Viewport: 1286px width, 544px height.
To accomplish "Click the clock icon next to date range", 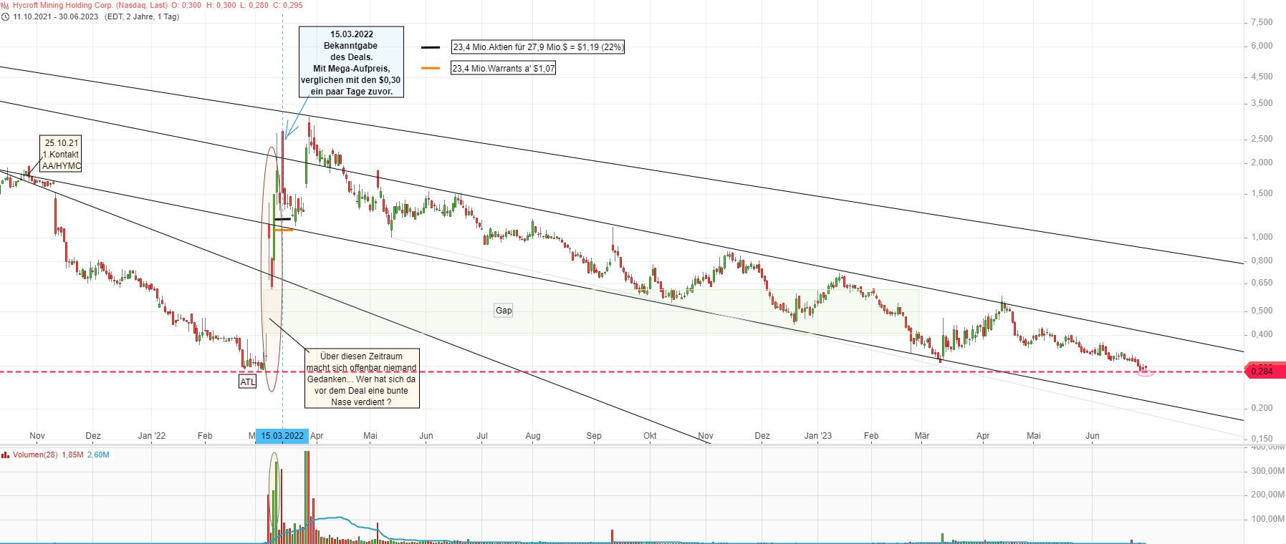I will point(6,16).
